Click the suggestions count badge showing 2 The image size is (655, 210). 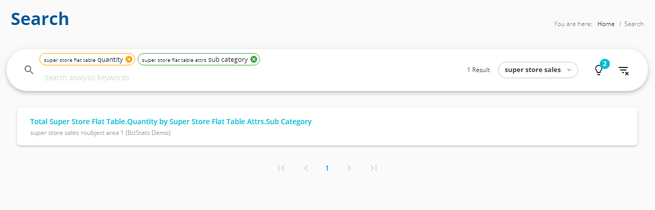coord(604,64)
